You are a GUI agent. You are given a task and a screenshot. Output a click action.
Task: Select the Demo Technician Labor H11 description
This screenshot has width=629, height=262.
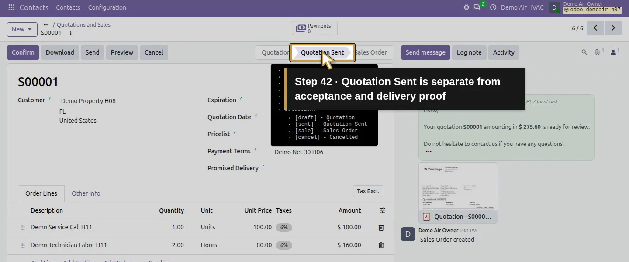pos(69,245)
